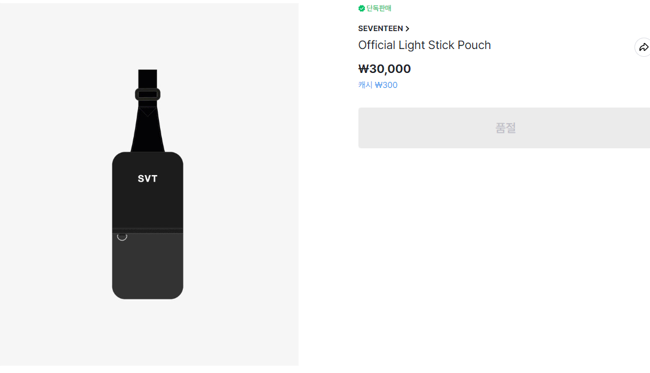The height and width of the screenshot is (373, 650).
Task: Open the SEVENTEEN artist shop link
Action: [x=381, y=29]
